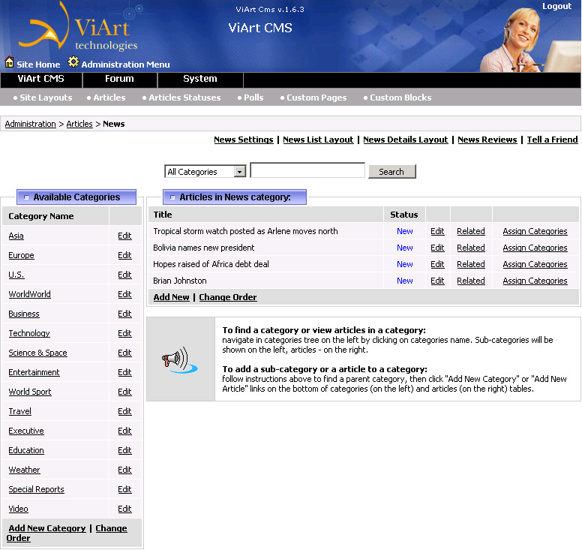Open Articles Statuses submenu item
The width and height of the screenshot is (582, 550).
[x=184, y=98]
